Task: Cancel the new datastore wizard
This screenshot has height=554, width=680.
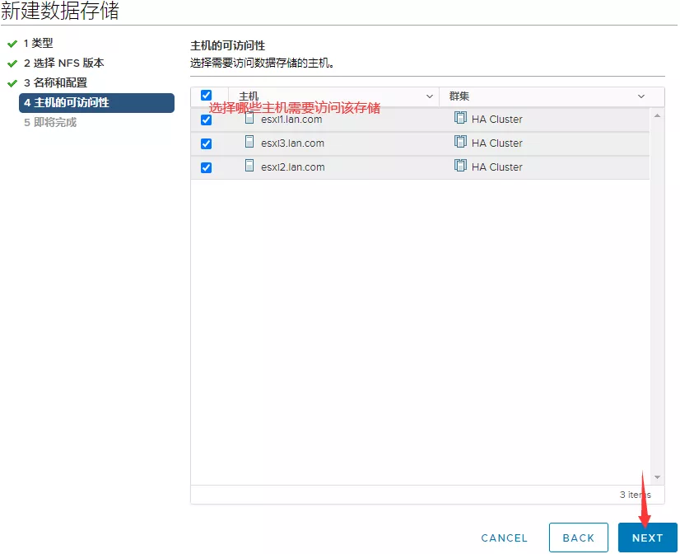Action: click(504, 538)
